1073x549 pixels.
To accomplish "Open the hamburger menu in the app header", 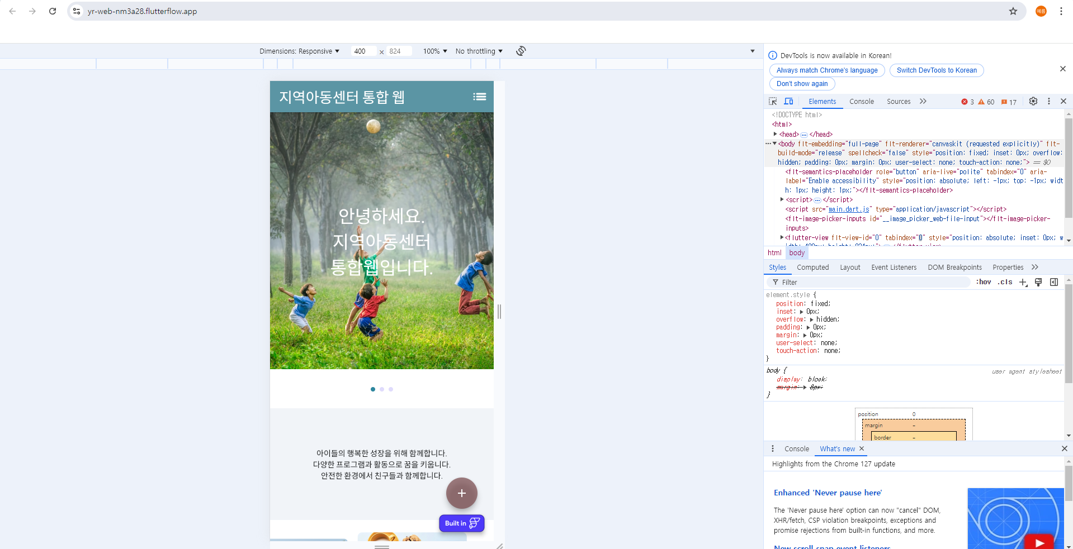I will click(479, 97).
